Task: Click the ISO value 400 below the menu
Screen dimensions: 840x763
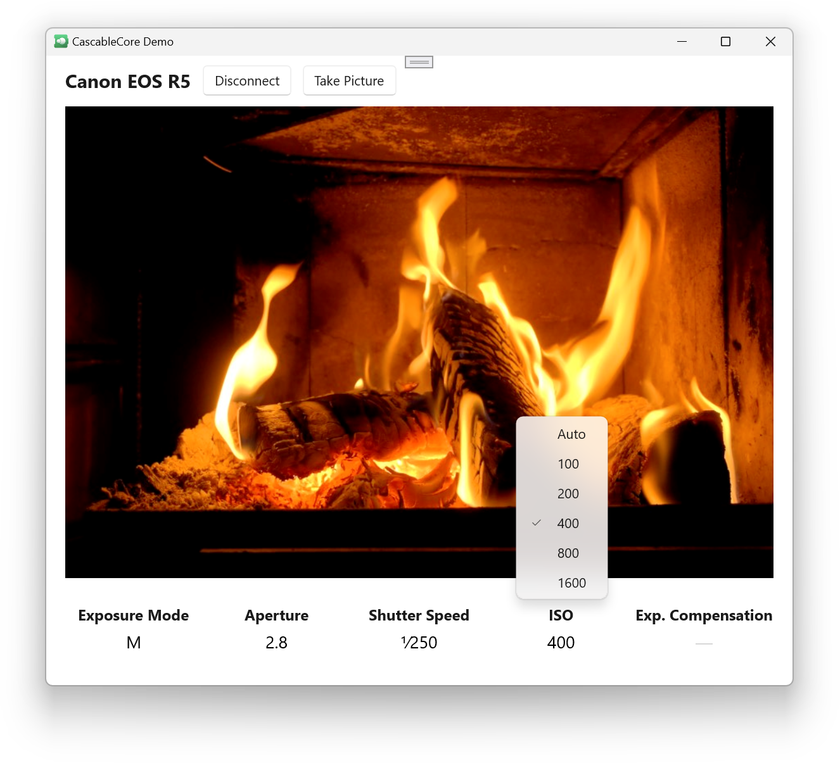Action: (561, 643)
